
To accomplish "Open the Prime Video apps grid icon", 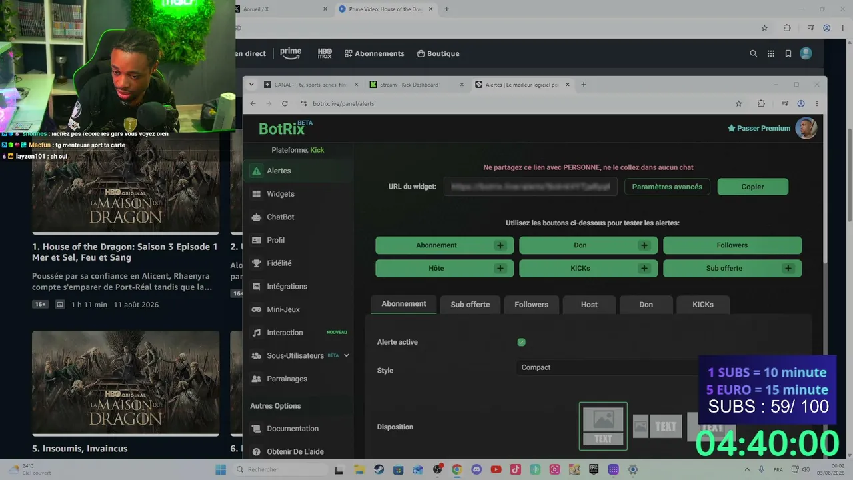I will [x=771, y=53].
